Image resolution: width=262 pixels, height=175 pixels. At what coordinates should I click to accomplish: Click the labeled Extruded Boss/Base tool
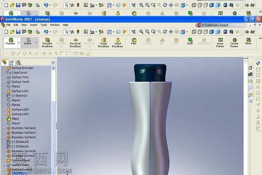(x=47, y=43)
